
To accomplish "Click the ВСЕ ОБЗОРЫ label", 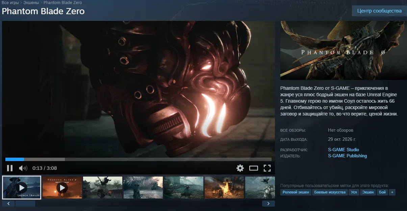I will 293,130.
